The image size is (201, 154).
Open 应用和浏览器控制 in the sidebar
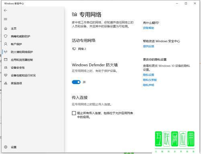pyautogui.click(x=22, y=60)
